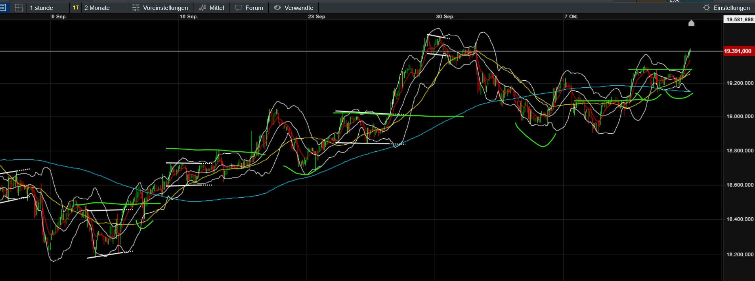Click the 18.800,000 level on price scale
This screenshot has width=755, height=281.
[740, 151]
